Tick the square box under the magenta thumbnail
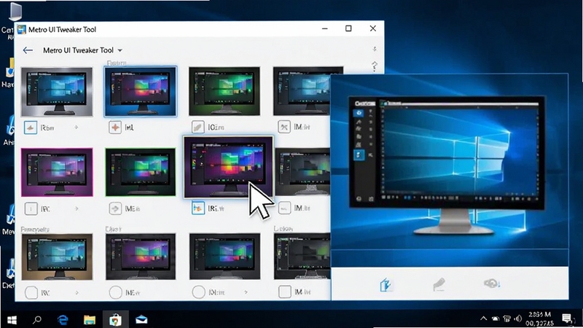This screenshot has height=328, width=583. (31, 209)
